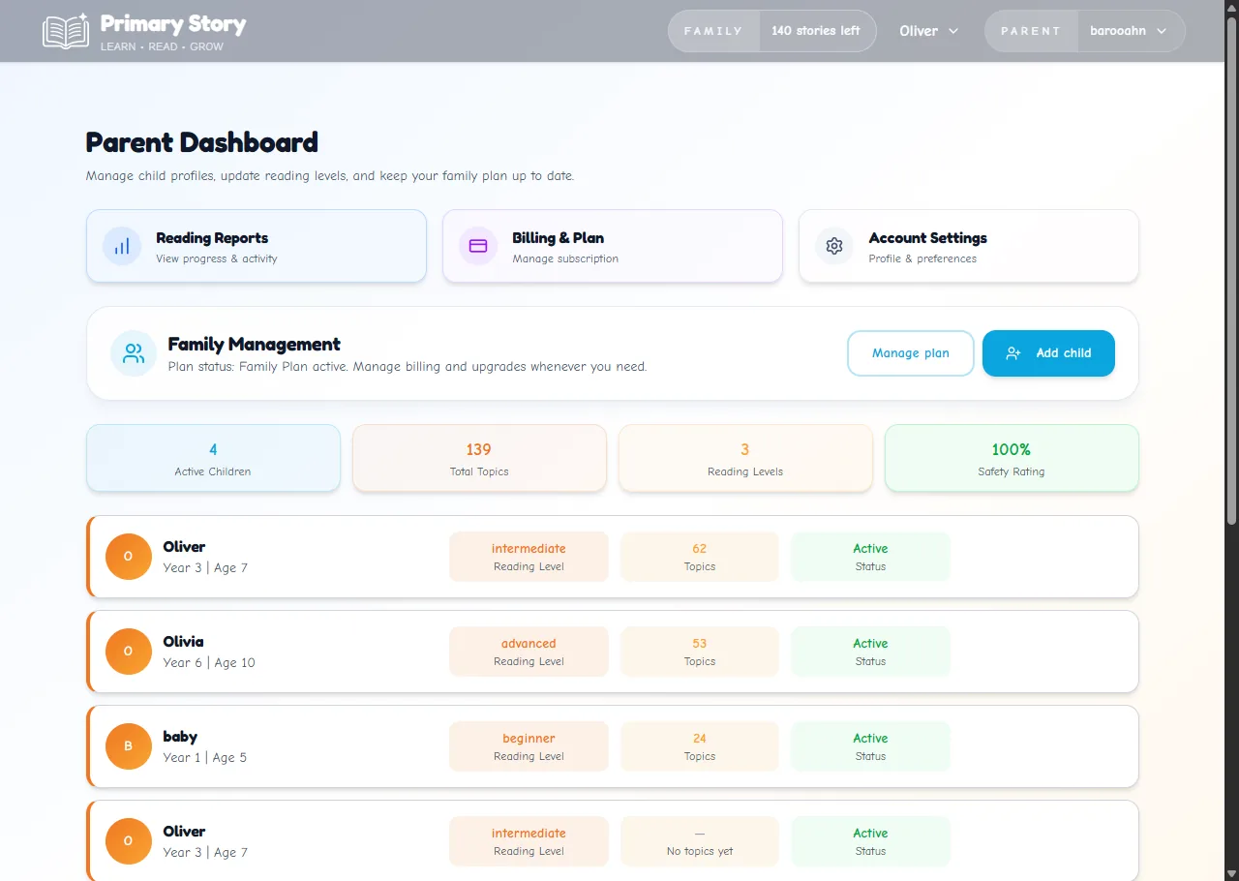The width and height of the screenshot is (1239, 881).
Task: Select the 139 Total Topics stat card
Action: [x=479, y=458]
